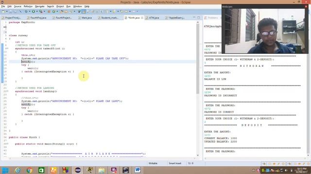Click the Open Perspective icon in status bar
The height and width of the screenshot is (174, 311).
pos(264,164)
